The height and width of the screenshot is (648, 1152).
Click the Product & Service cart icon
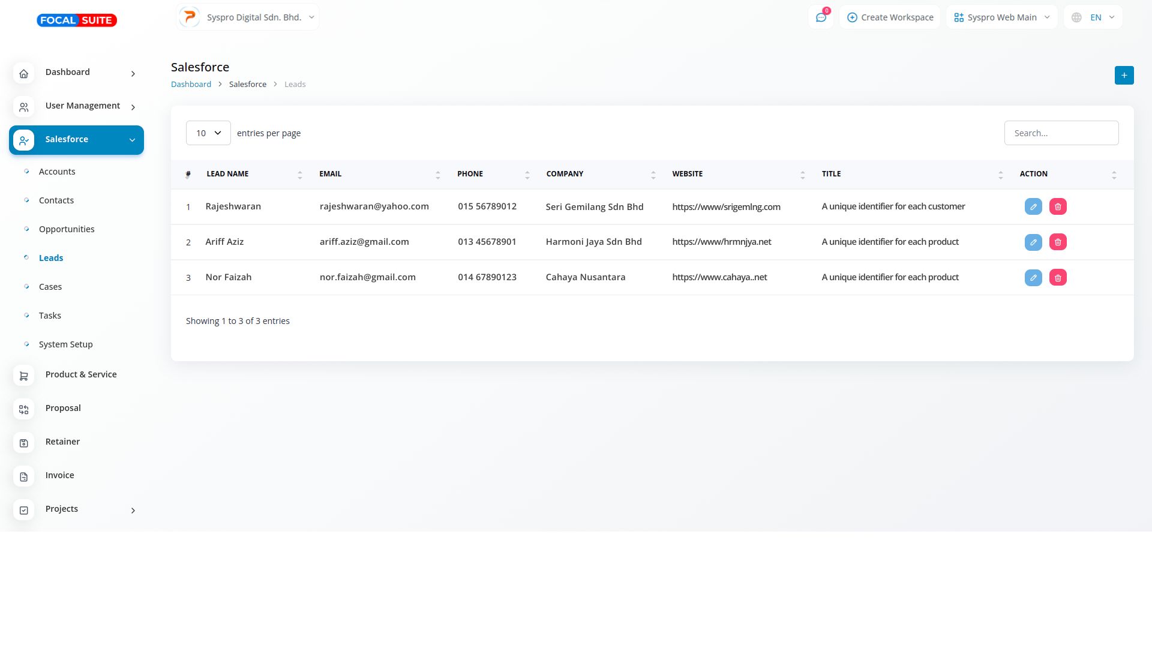pyautogui.click(x=23, y=376)
